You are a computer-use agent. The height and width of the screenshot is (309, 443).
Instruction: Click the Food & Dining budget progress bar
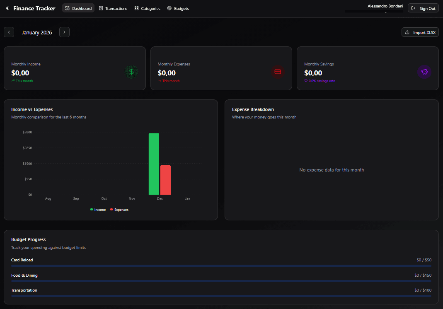click(x=221, y=280)
